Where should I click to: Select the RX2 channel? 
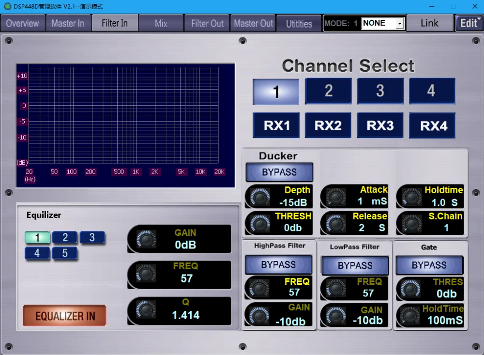tap(328, 125)
